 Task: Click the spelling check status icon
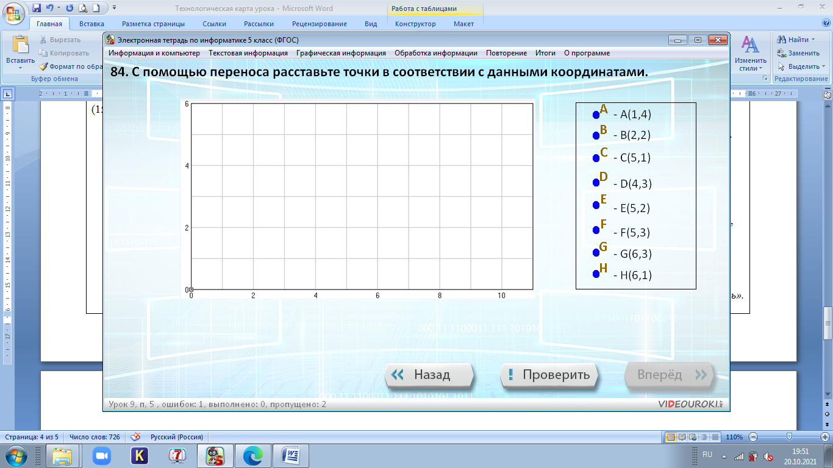[136, 437]
